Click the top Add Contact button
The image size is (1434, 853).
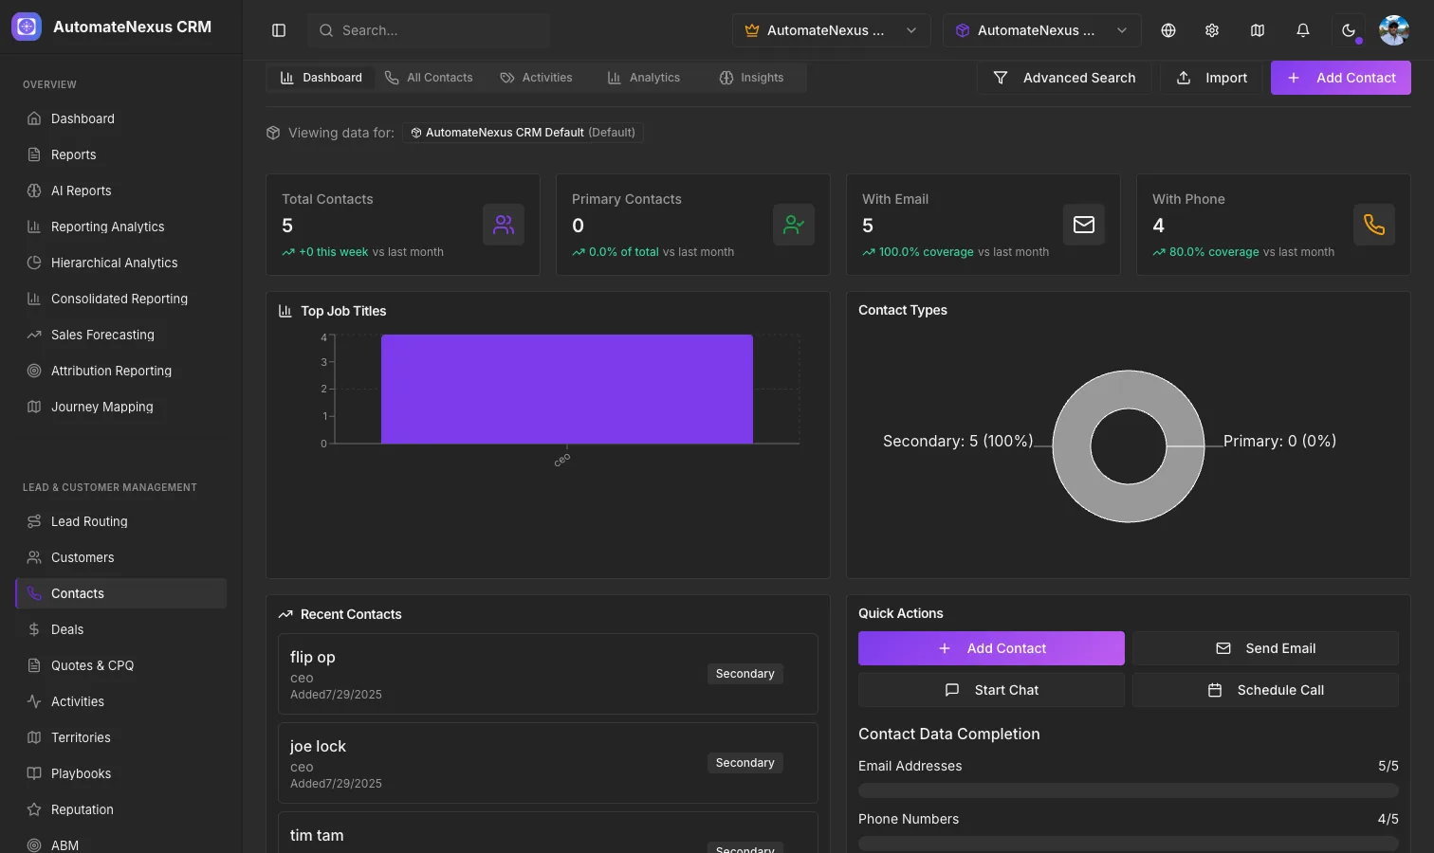[1341, 78]
